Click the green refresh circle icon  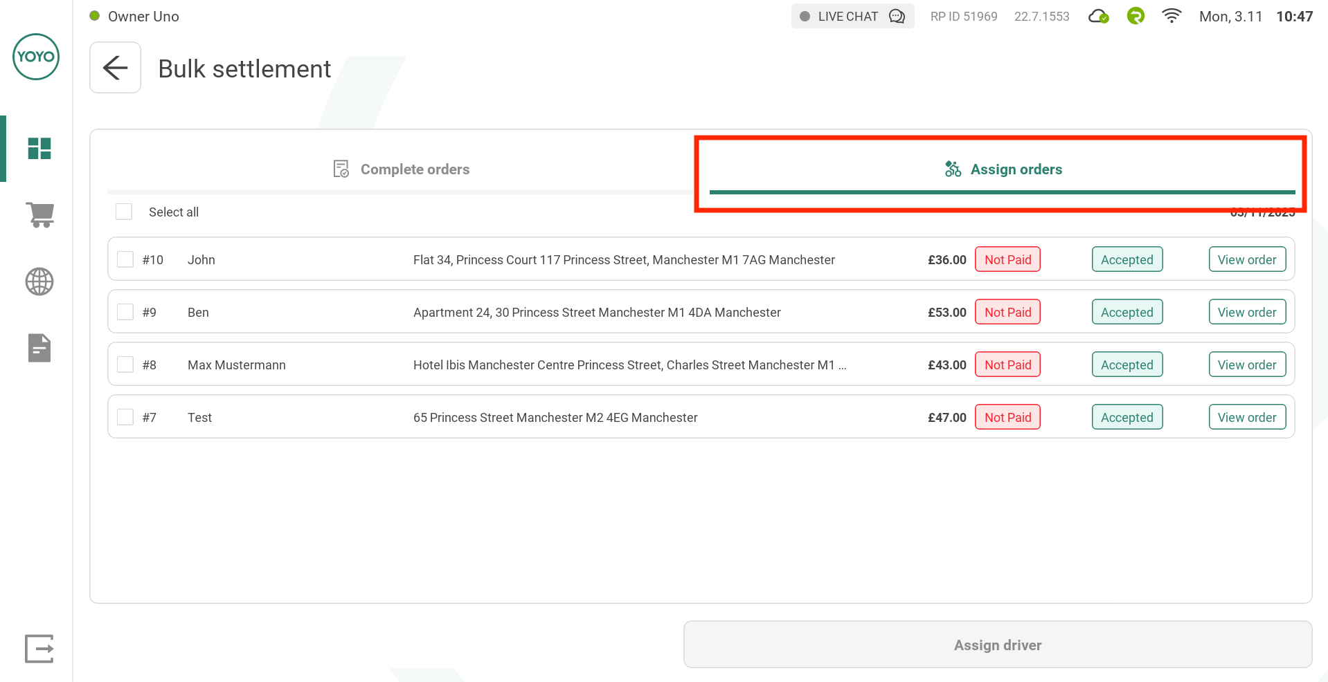1136,16
